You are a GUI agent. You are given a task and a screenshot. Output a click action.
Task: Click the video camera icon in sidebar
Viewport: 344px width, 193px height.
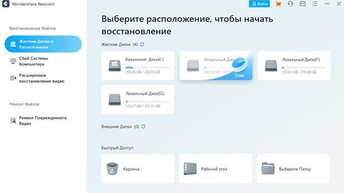pyautogui.click(x=13, y=78)
